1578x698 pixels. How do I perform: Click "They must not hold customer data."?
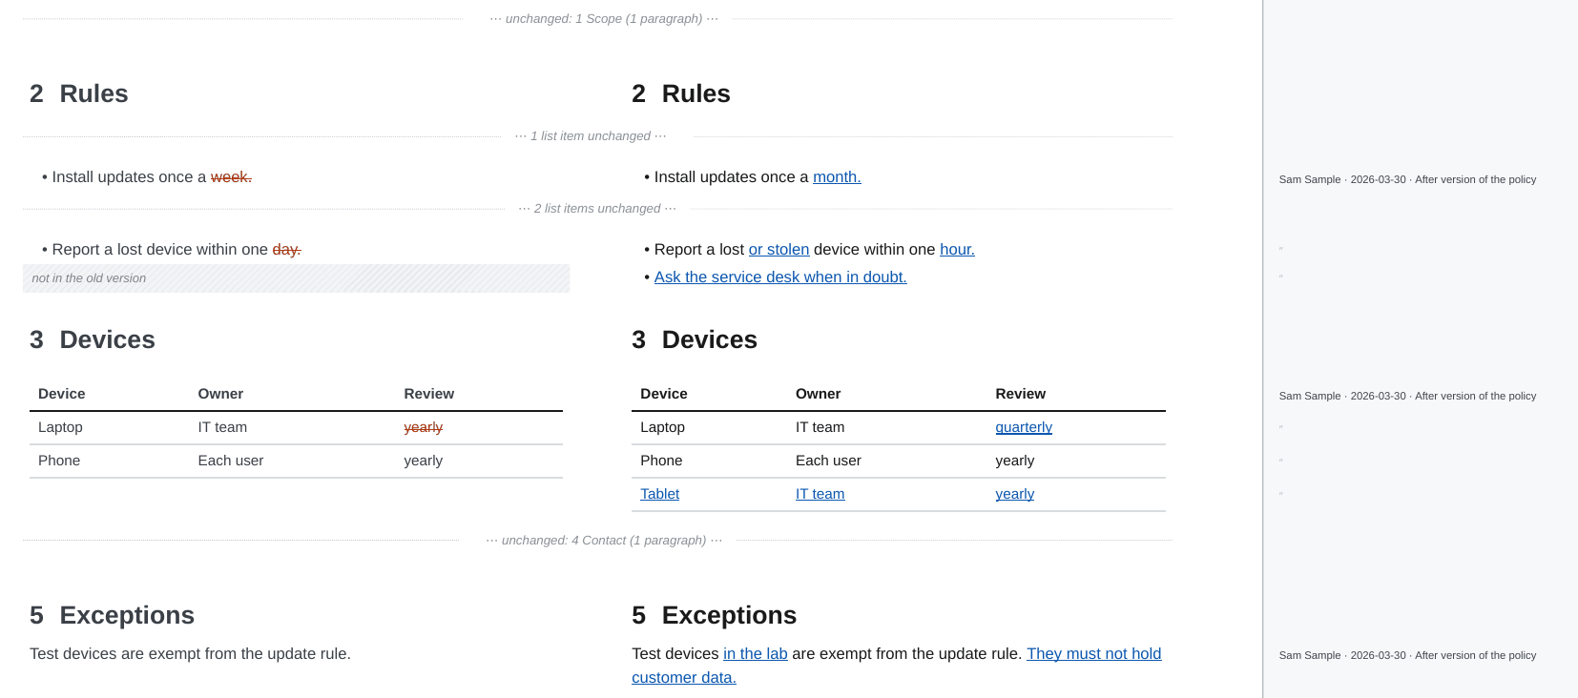tap(897, 666)
